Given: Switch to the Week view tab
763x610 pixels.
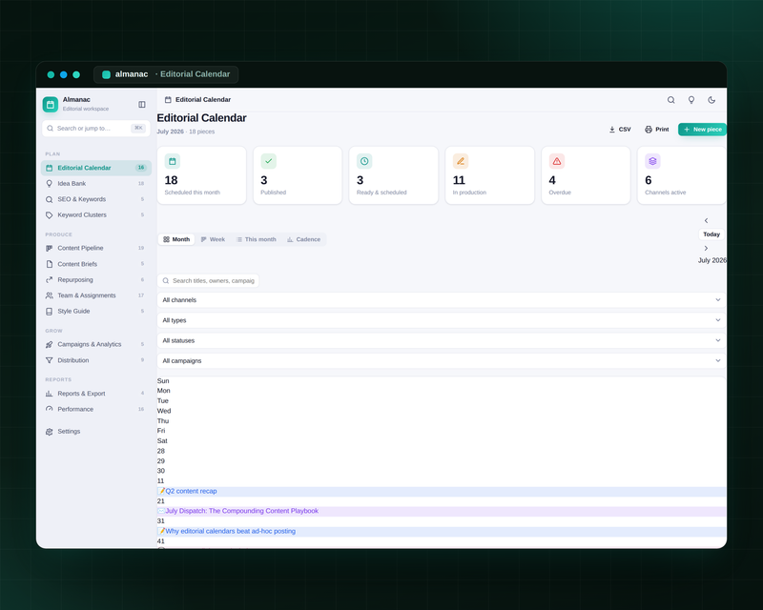Looking at the screenshot, I should pyautogui.click(x=213, y=239).
